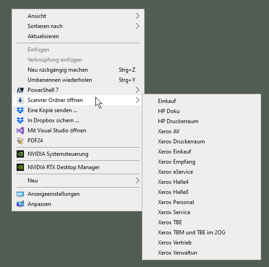
Task: Open the PowerShell 7 entry
Action: coord(78,90)
